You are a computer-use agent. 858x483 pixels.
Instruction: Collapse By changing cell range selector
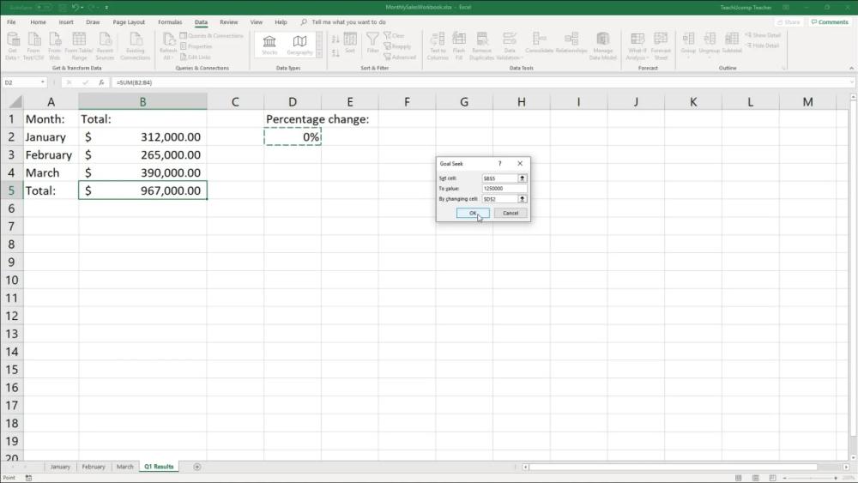click(x=522, y=199)
